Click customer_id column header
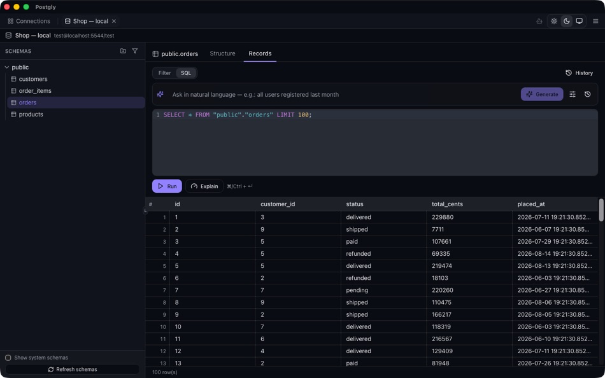 click(298, 204)
